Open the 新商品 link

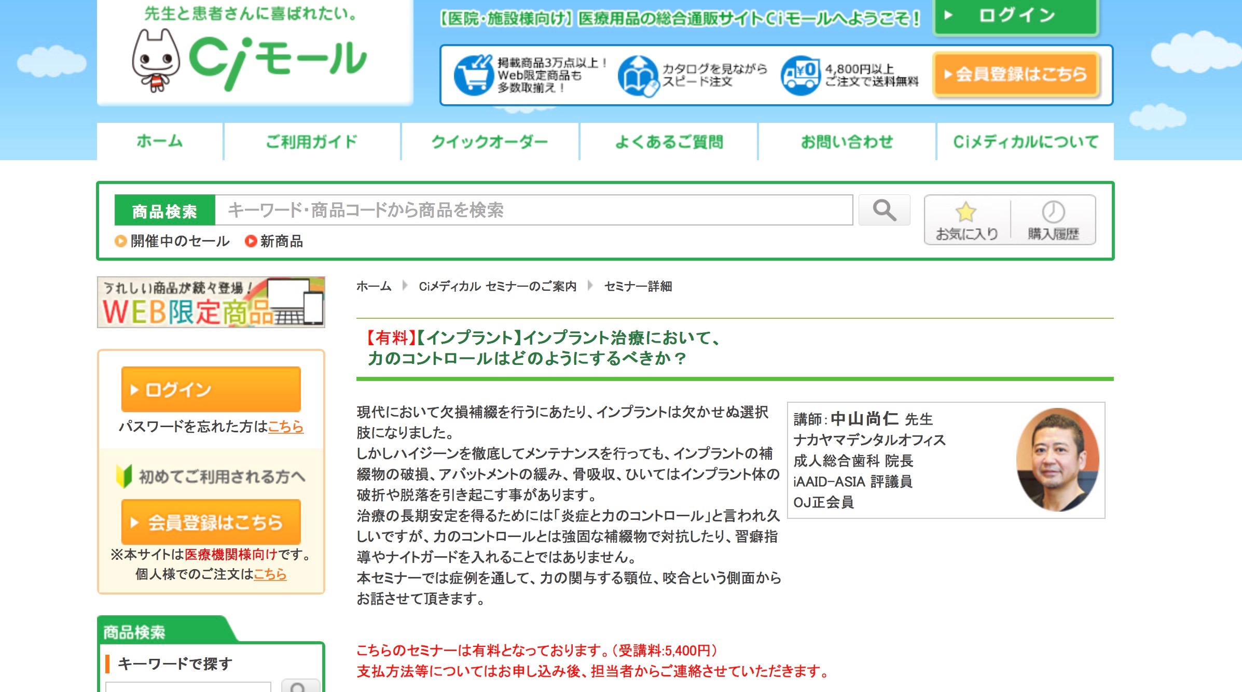pos(282,241)
